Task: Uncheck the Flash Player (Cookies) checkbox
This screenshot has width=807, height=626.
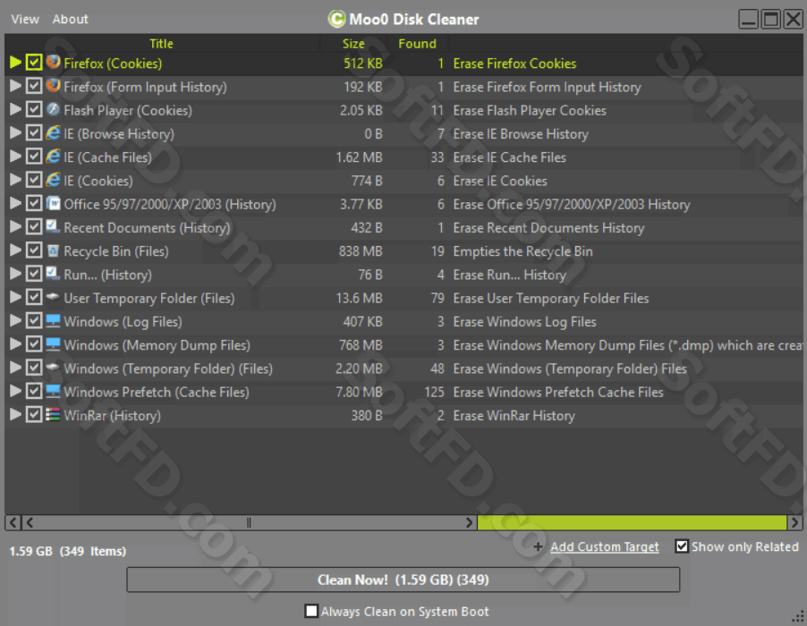Action: pos(34,110)
